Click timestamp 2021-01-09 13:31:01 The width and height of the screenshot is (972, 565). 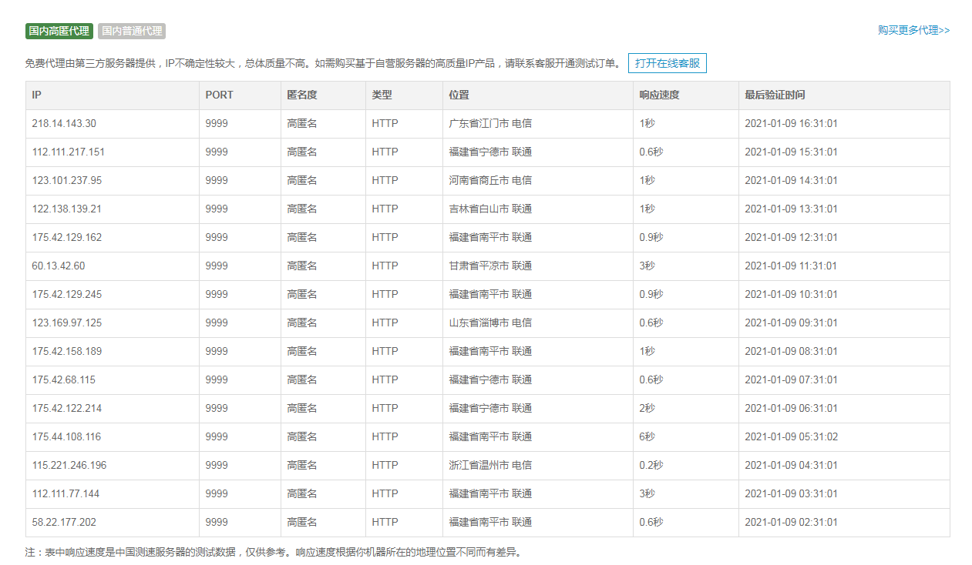coord(791,209)
